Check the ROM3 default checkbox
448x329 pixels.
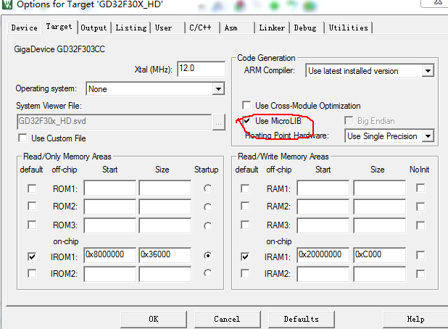pyautogui.click(x=32, y=225)
